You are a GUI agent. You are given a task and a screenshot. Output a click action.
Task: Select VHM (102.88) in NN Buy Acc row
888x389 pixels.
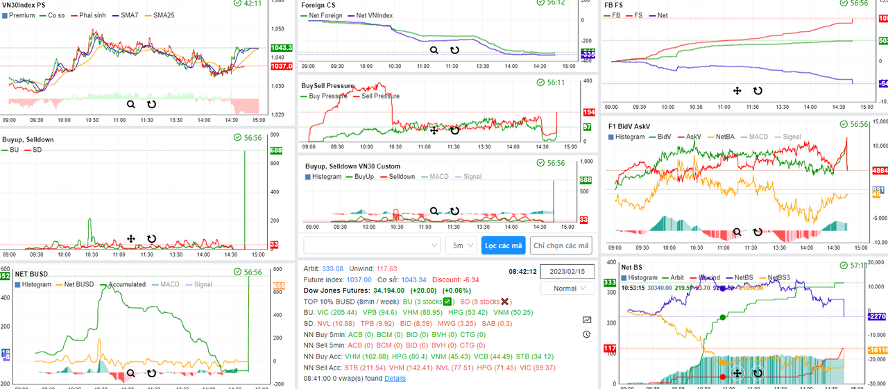[x=366, y=356]
